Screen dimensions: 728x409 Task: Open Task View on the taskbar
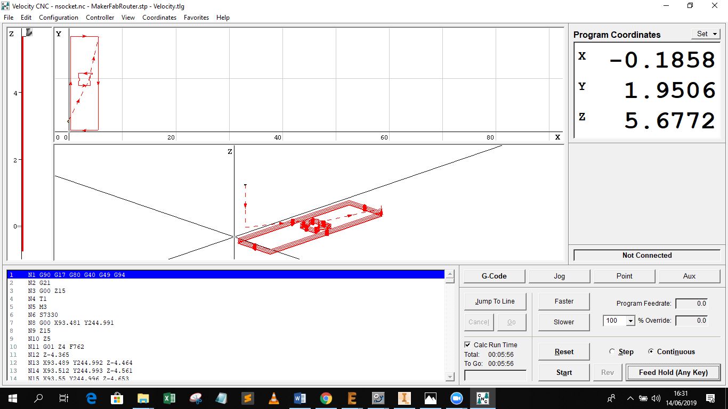coord(64,398)
